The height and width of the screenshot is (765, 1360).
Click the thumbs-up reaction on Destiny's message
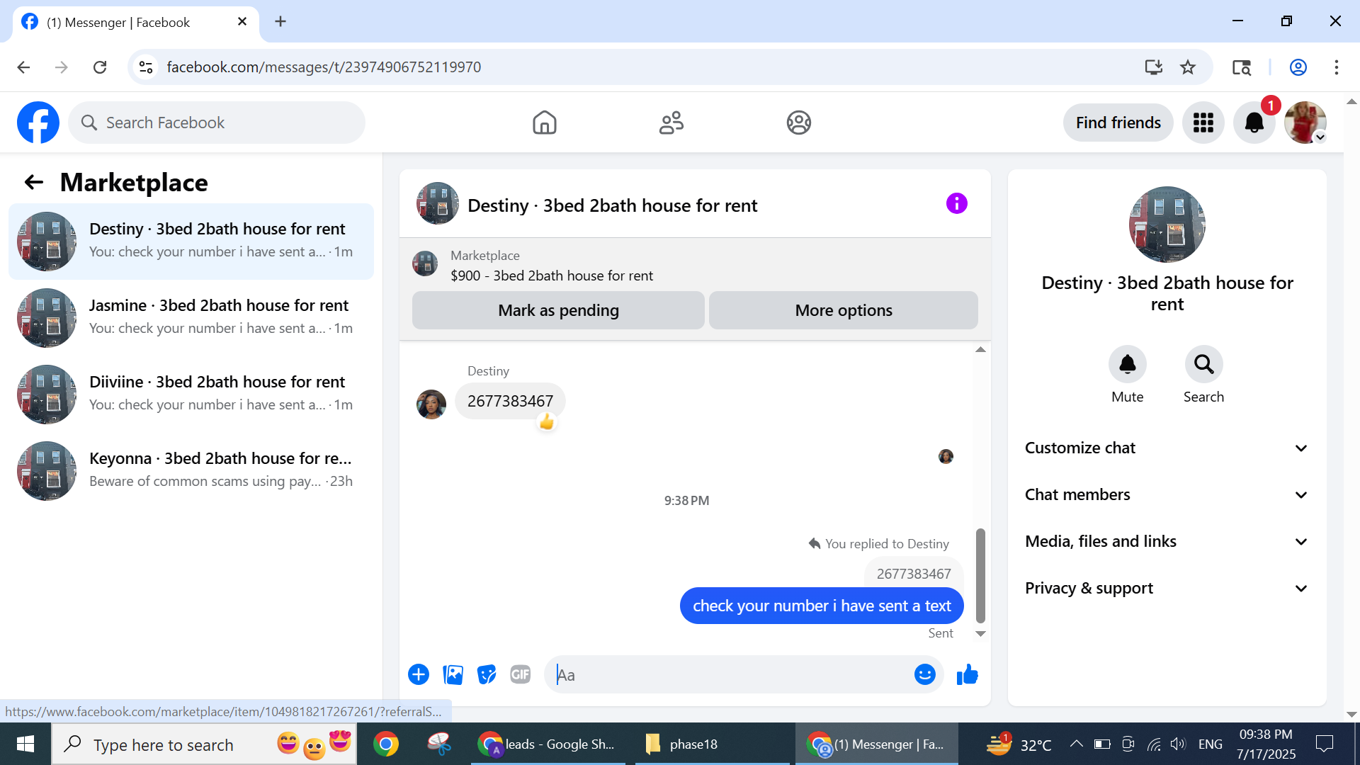click(x=547, y=423)
